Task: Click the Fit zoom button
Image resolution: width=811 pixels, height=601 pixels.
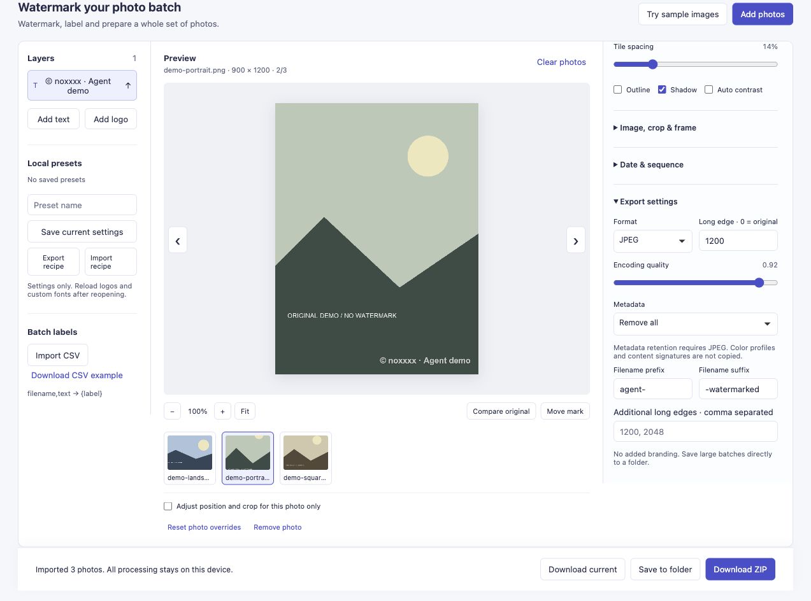Action: 245,411
